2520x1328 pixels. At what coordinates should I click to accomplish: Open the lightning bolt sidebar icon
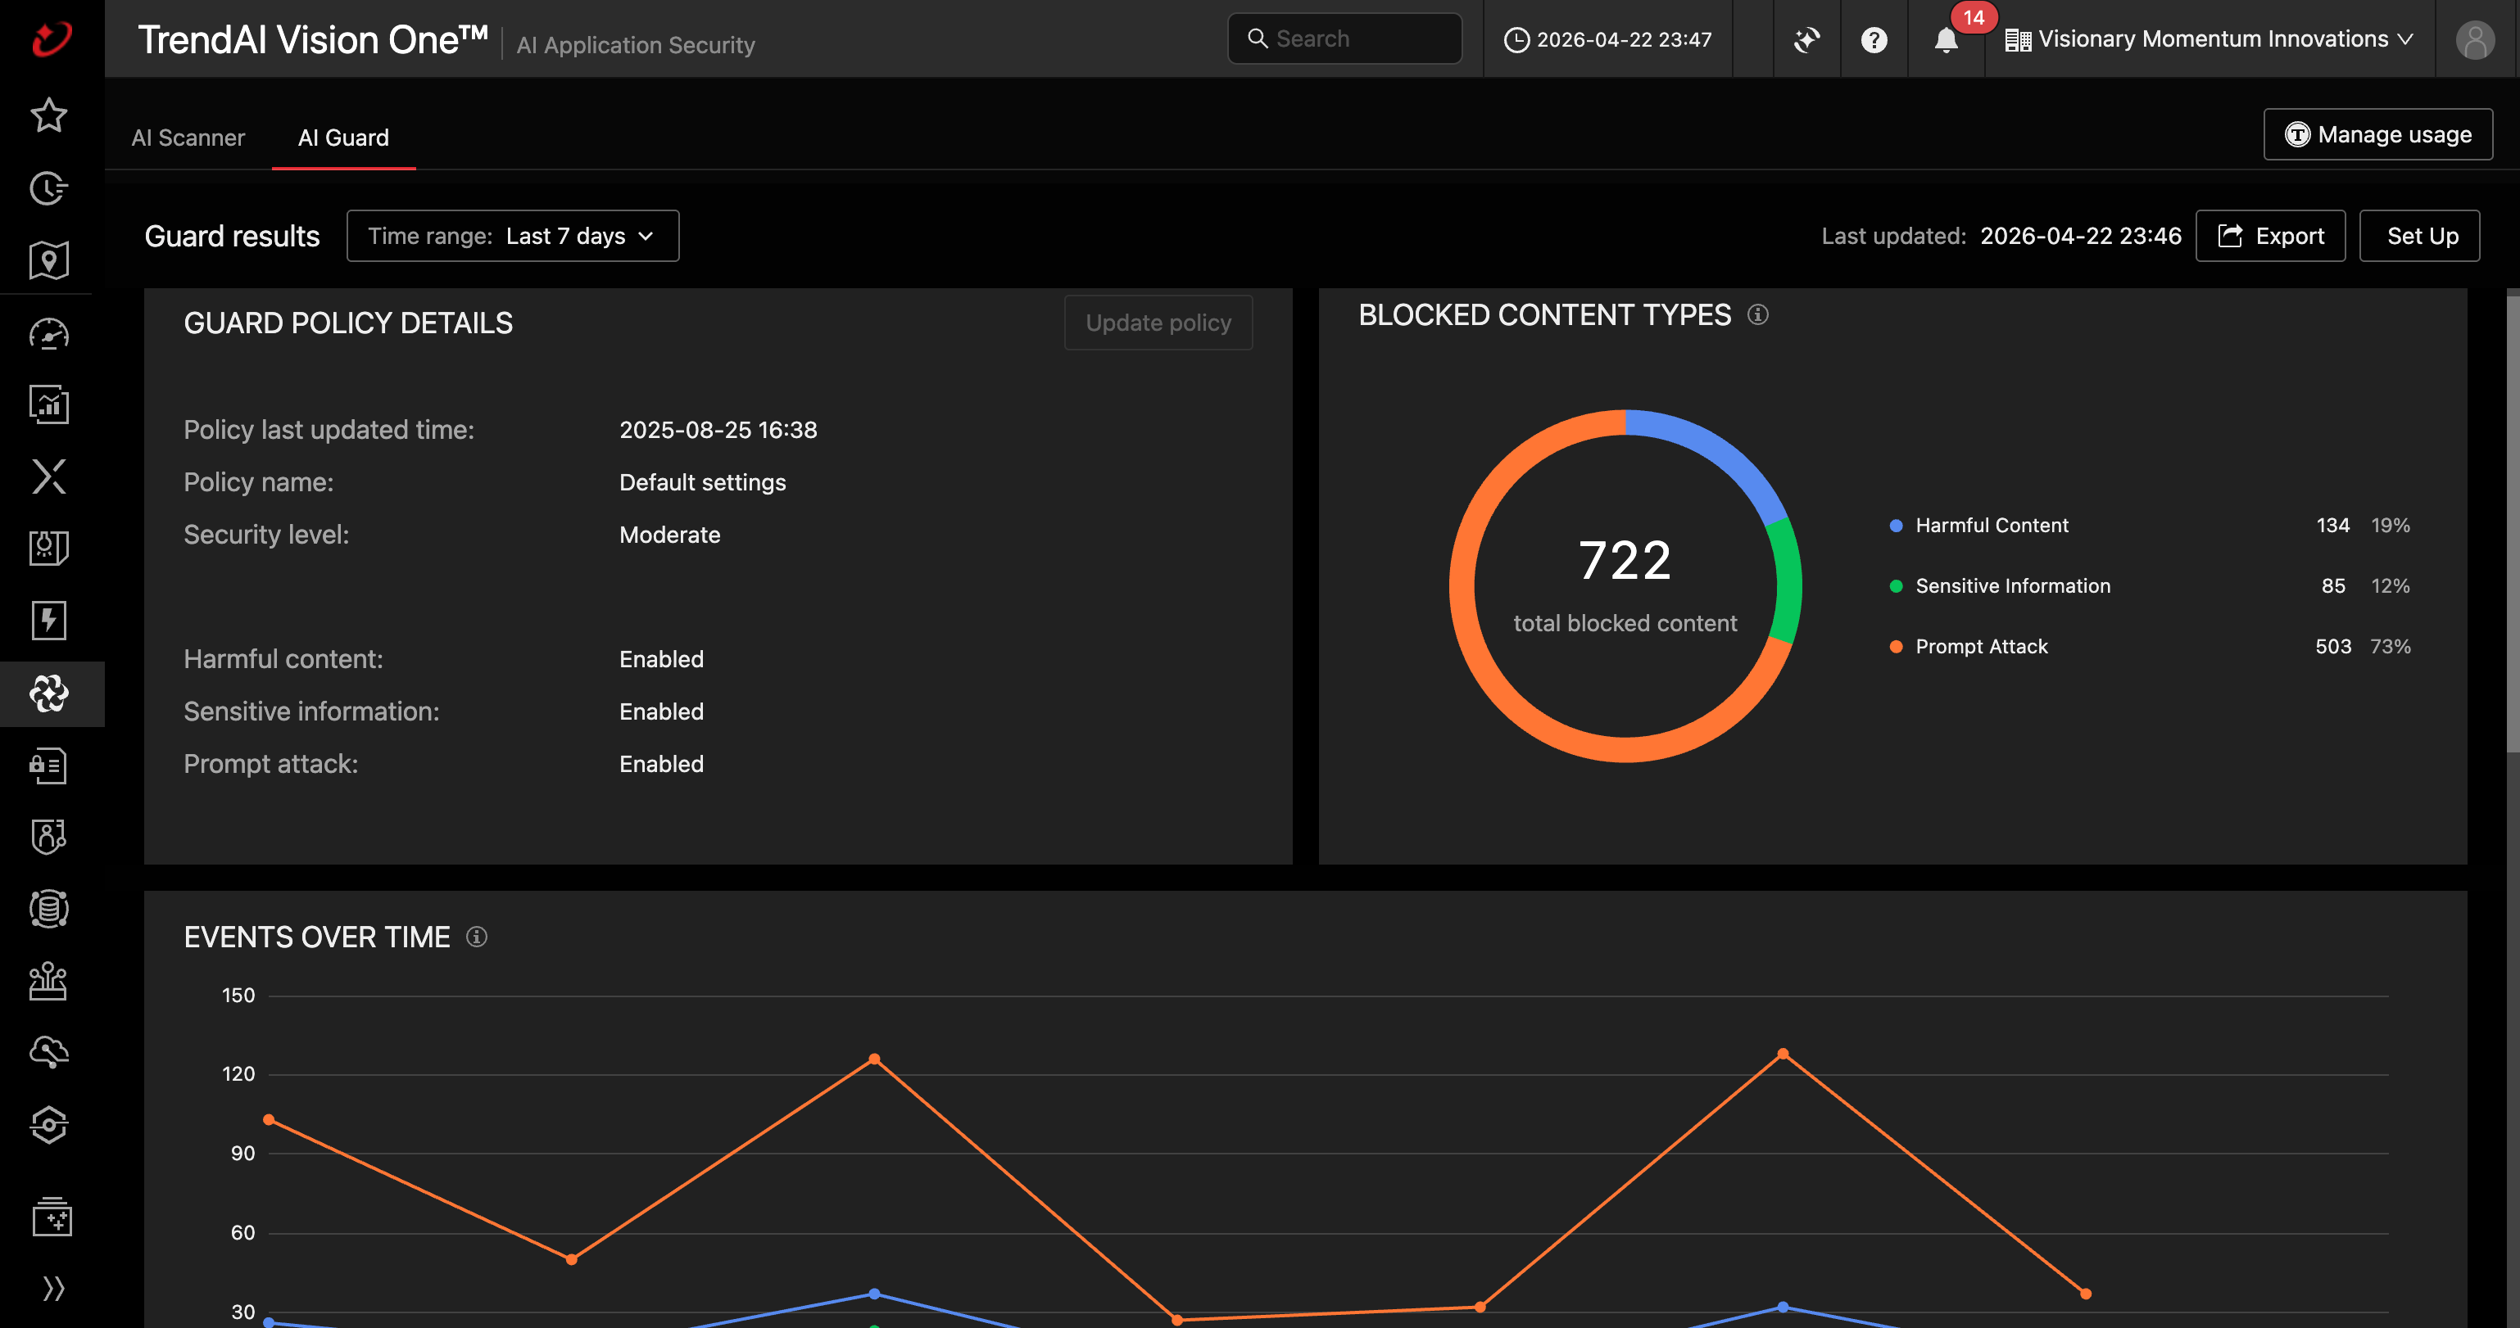pos(49,621)
